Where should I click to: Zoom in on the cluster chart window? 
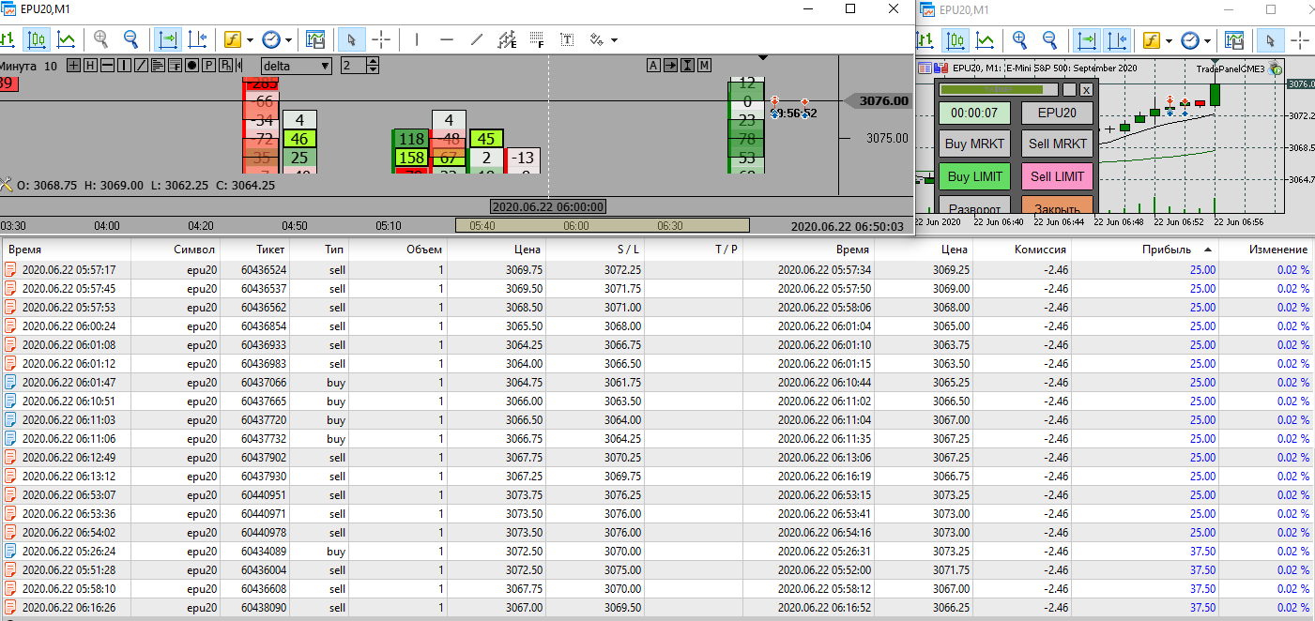(101, 39)
